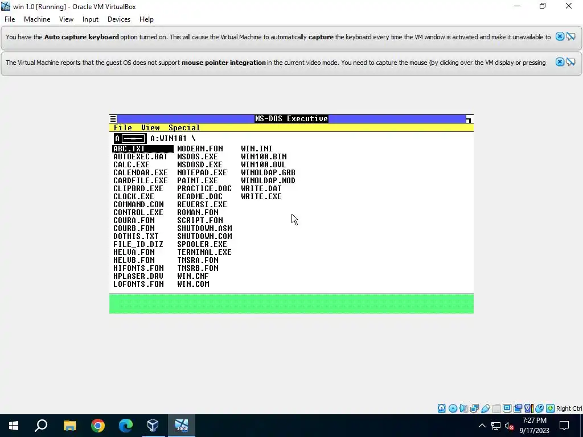
Task: Launch Microsoft Edge from taskbar
Action: [x=126, y=426]
